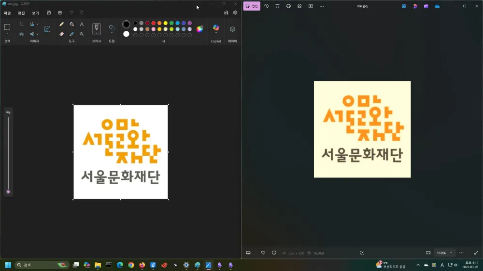
Task: Favorite the photo with heart icon
Action: (263, 253)
